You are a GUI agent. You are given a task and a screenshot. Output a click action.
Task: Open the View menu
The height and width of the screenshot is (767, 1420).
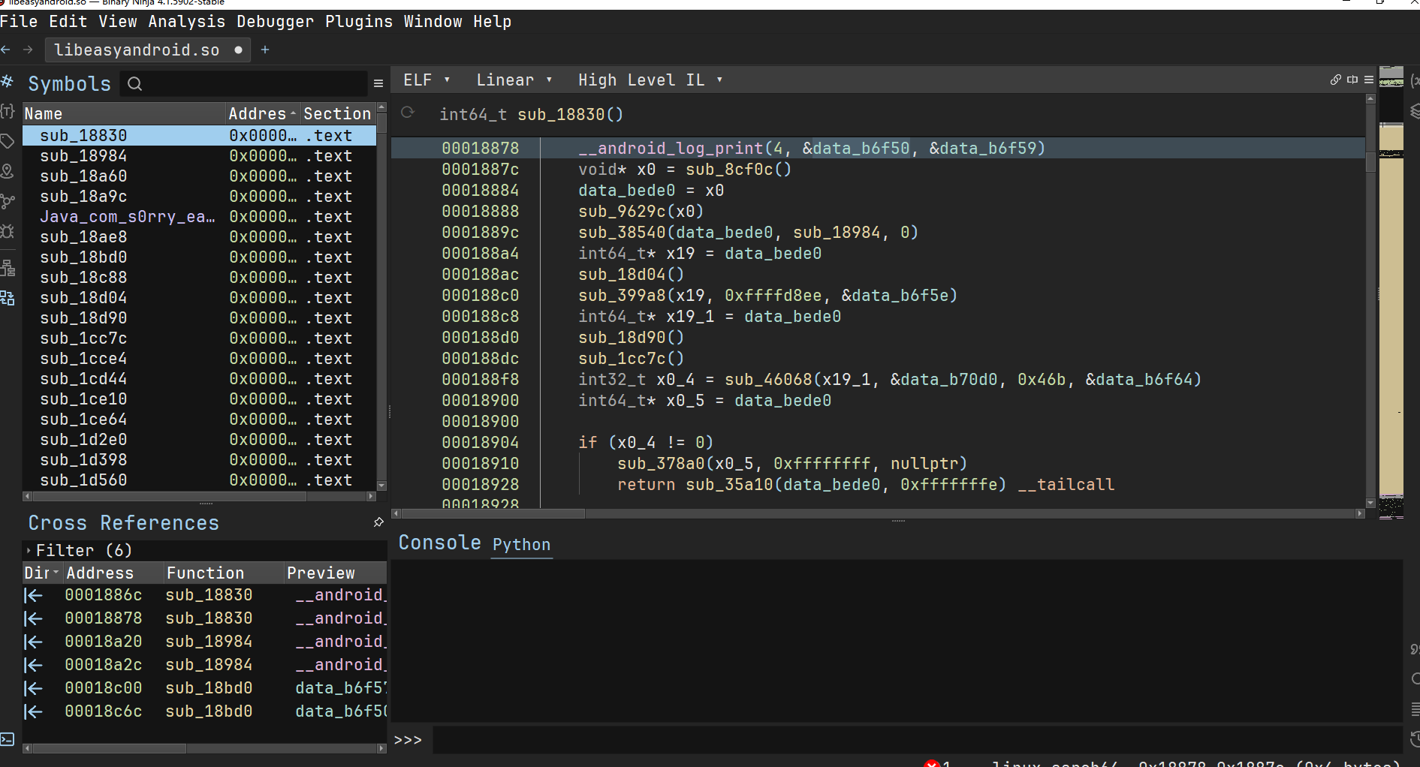(x=118, y=22)
